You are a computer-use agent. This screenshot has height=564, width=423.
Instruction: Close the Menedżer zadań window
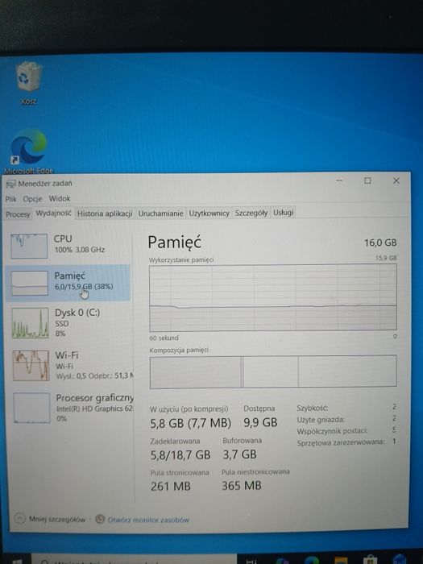tap(396, 180)
